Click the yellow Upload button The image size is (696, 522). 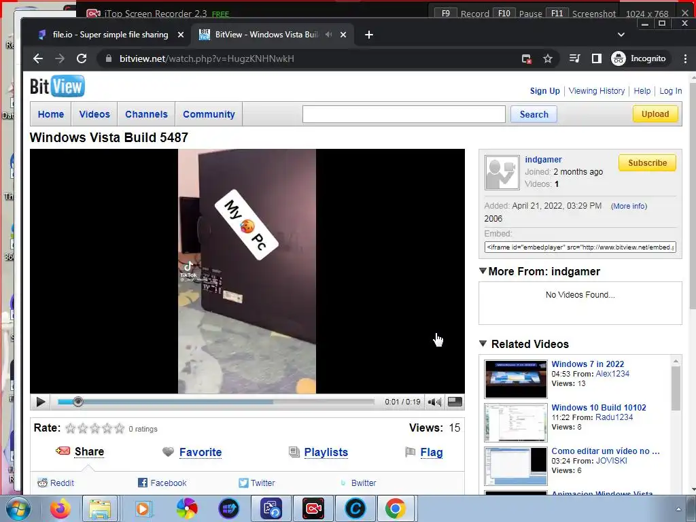[655, 114]
